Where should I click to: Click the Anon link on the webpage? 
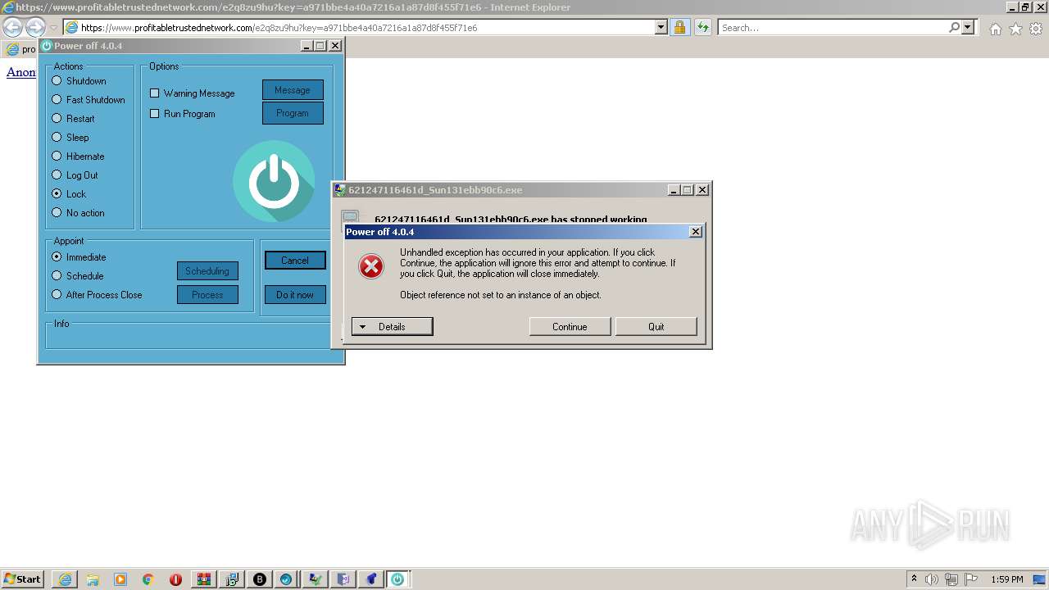21,72
